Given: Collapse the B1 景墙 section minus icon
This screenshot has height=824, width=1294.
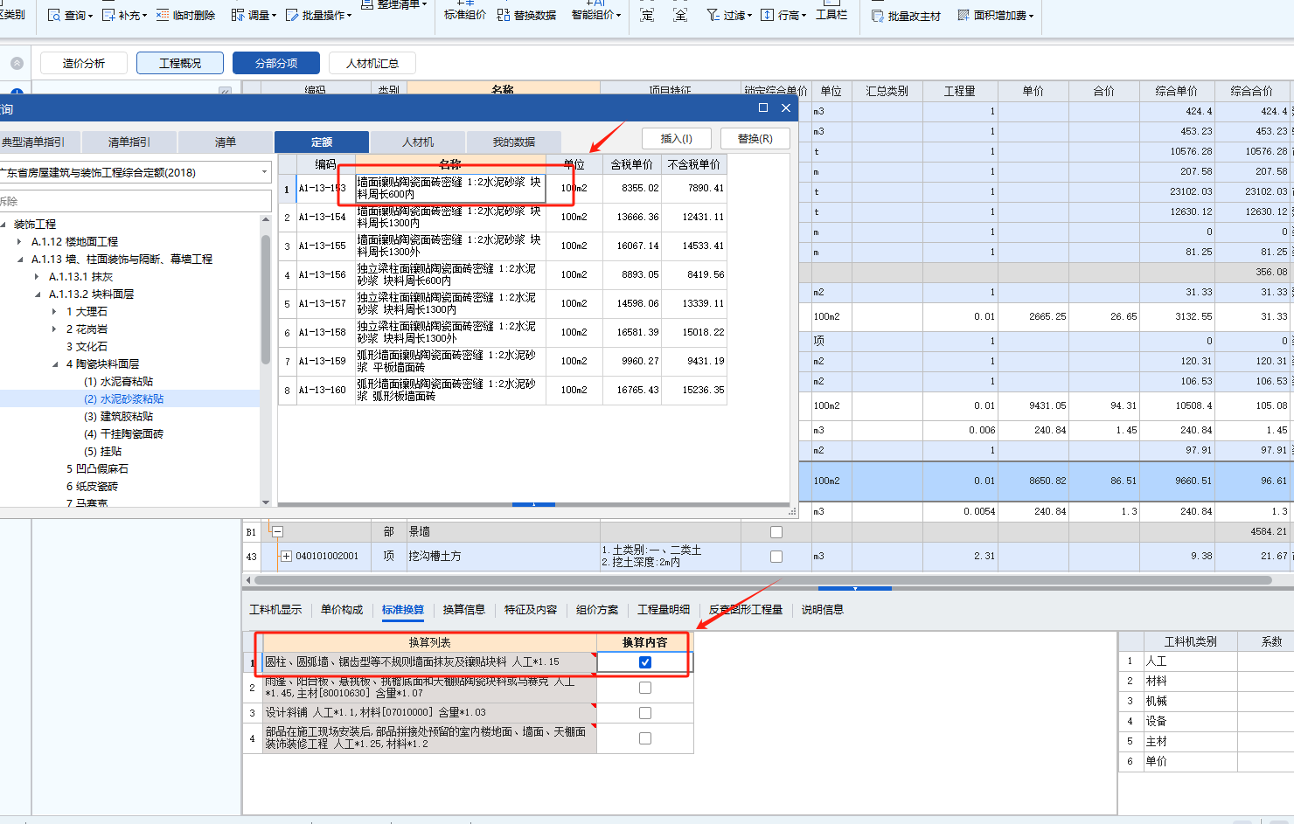Looking at the screenshot, I should click(x=277, y=531).
